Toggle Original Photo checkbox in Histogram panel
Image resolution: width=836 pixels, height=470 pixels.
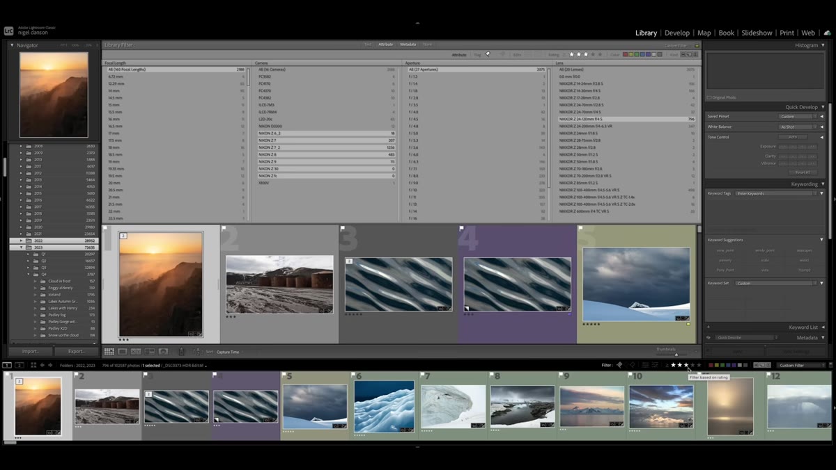pyautogui.click(x=709, y=97)
